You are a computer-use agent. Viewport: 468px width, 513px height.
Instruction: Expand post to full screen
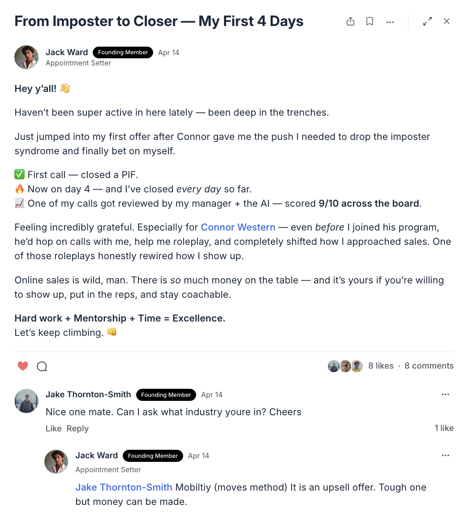pos(428,21)
